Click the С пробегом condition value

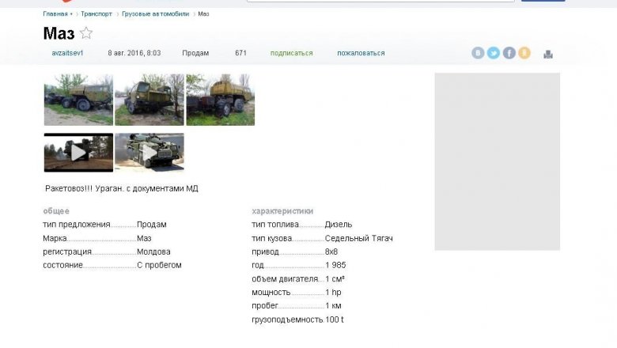pos(159,265)
